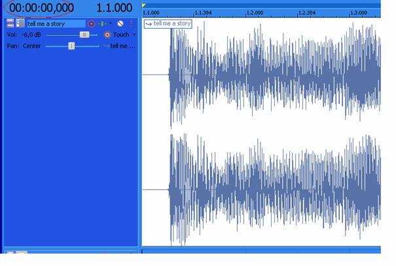Mute the 'tell me a story' track
Image resolution: width=396 pixels, height=266 pixels.
click(120, 24)
